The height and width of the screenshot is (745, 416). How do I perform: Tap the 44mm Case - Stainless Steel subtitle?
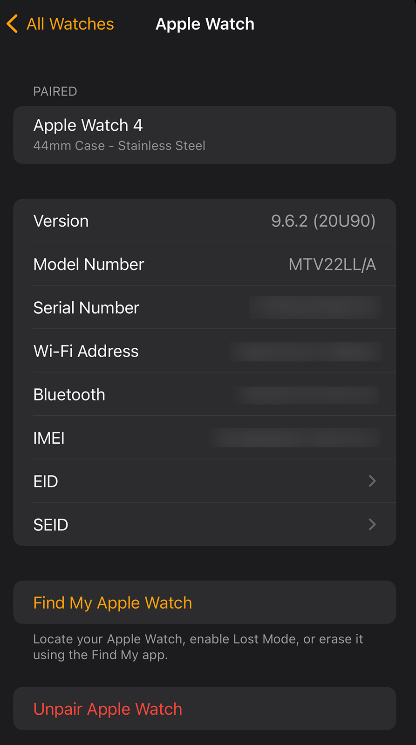click(x=119, y=146)
